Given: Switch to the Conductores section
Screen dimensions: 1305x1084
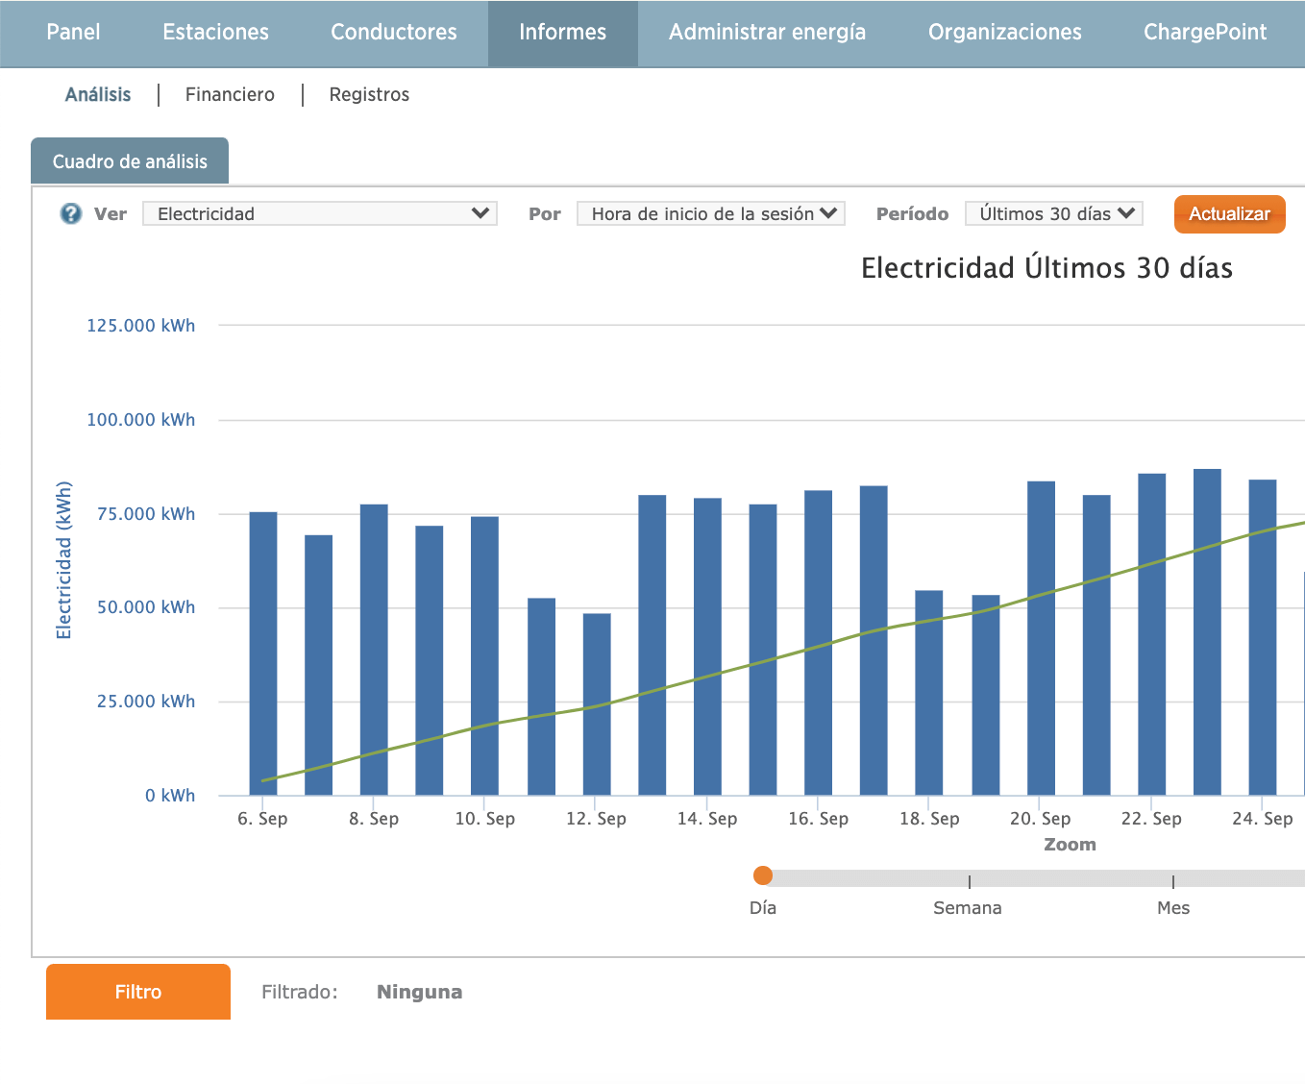Looking at the screenshot, I should point(393,33).
